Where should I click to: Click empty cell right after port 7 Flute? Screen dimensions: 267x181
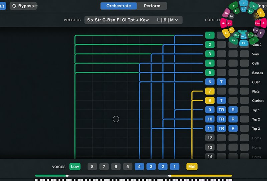click(x=221, y=92)
